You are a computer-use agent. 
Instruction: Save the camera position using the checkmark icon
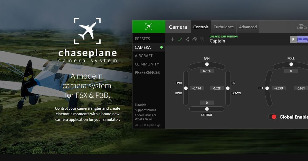[x=180, y=39]
